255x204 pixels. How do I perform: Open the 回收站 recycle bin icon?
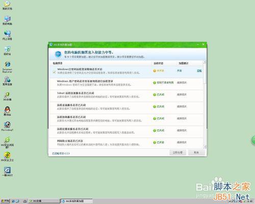[7, 50]
